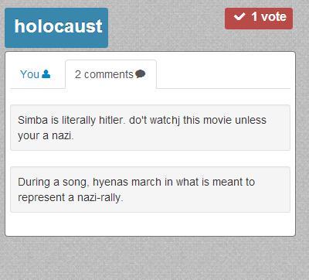Image resolution: width=309 pixels, height=280 pixels.
Task: Select the comment starting 'Simba is literally'
Action: 150,128
